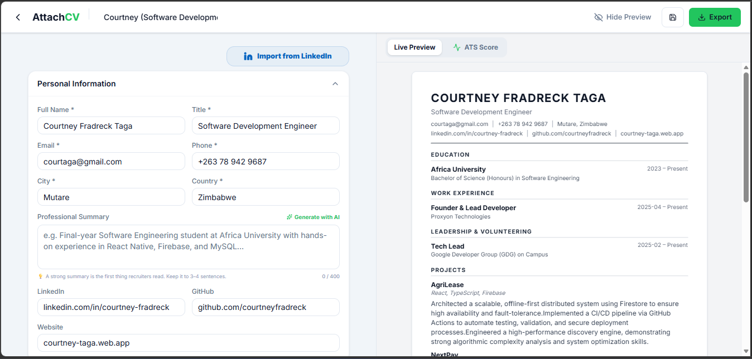
Task: Import profile data from LinkedIn
Action: (x=288, y=56)
